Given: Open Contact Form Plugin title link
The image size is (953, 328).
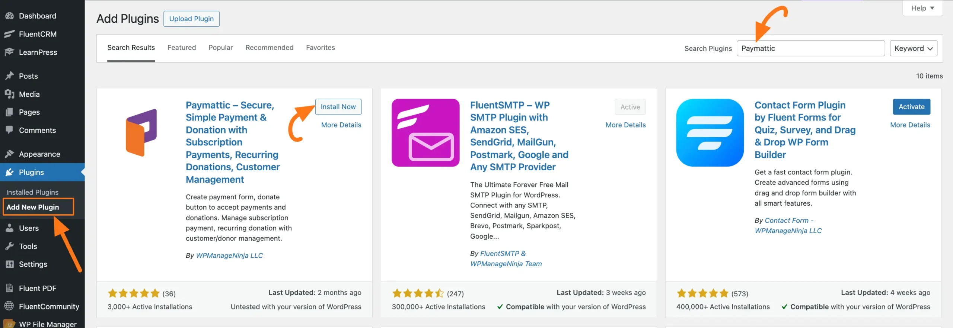Looking at the screenshot, I should [x=805, y=130].
